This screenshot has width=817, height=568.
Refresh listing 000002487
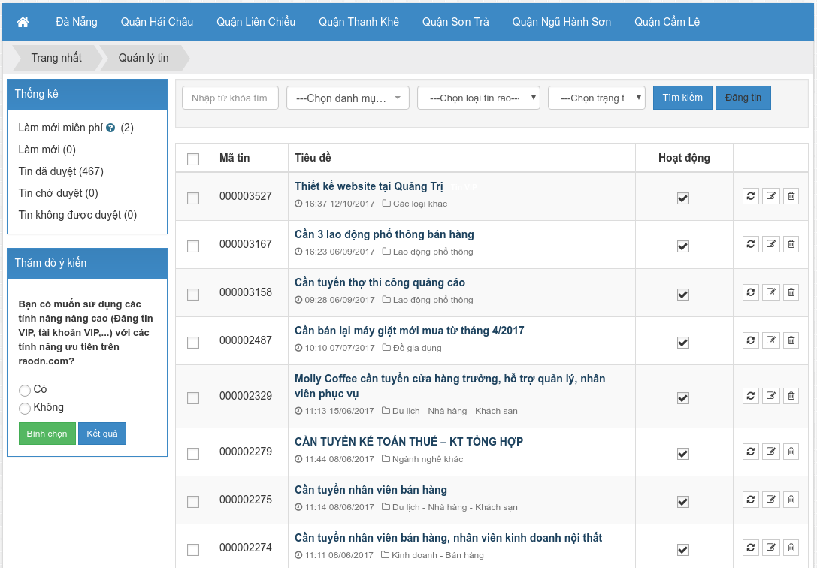click(750, 340)
